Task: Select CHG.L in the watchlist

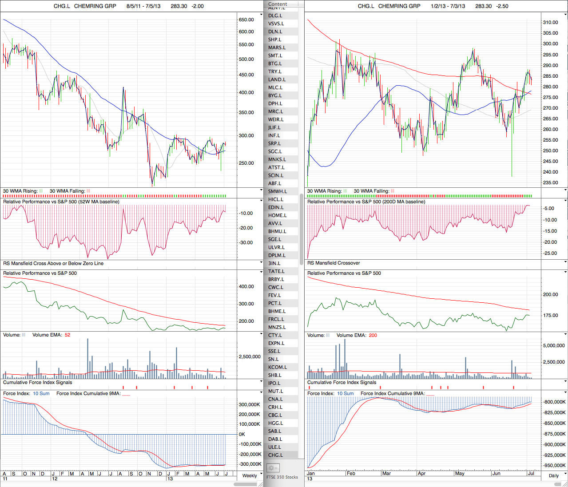Action: [275, 455]
